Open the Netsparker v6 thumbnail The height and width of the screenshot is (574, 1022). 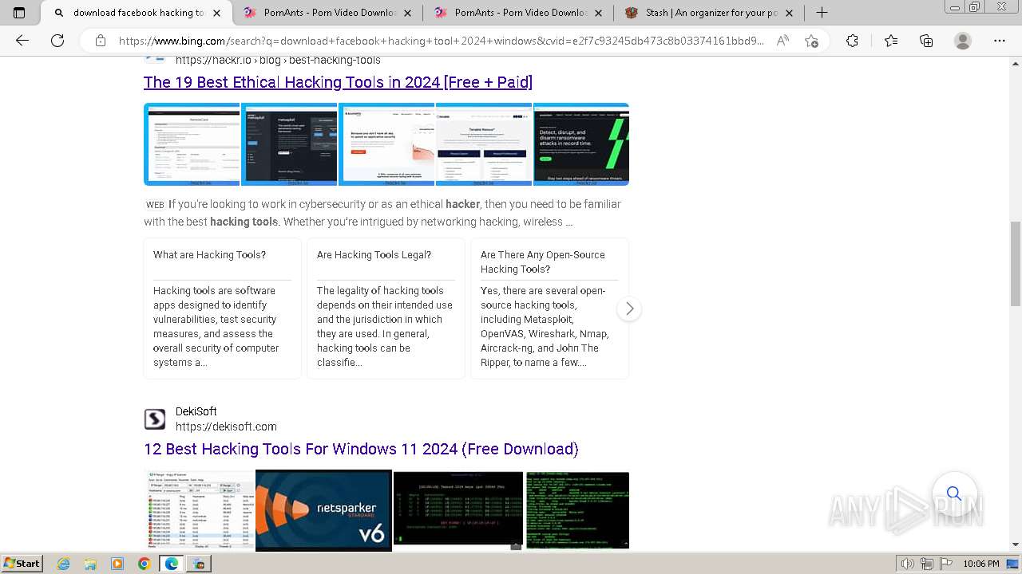323,510
